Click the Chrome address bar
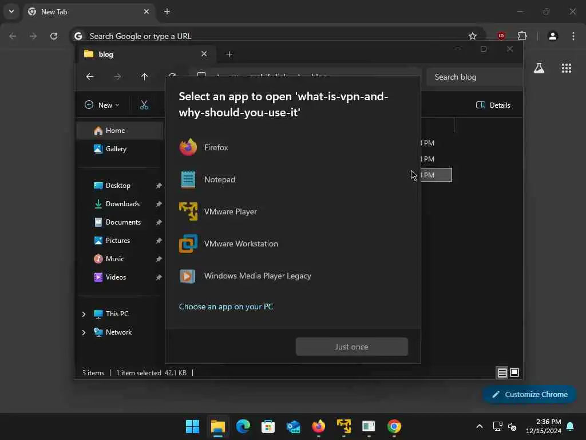Screen dimensions: 586x440 [x=276, y=36]
